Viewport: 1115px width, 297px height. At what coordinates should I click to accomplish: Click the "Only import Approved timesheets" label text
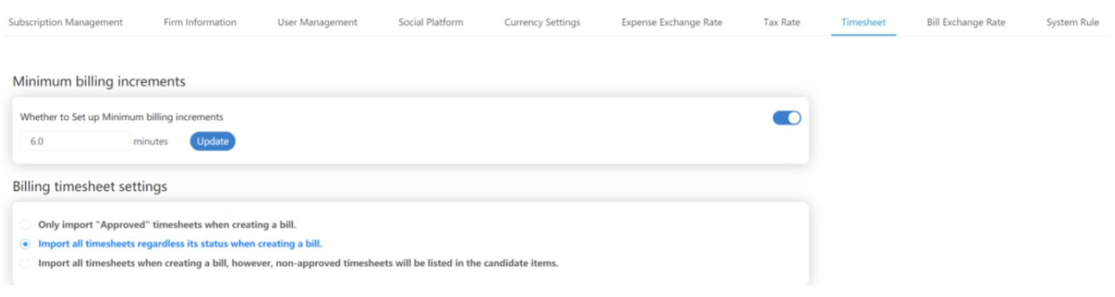point(167,225)
